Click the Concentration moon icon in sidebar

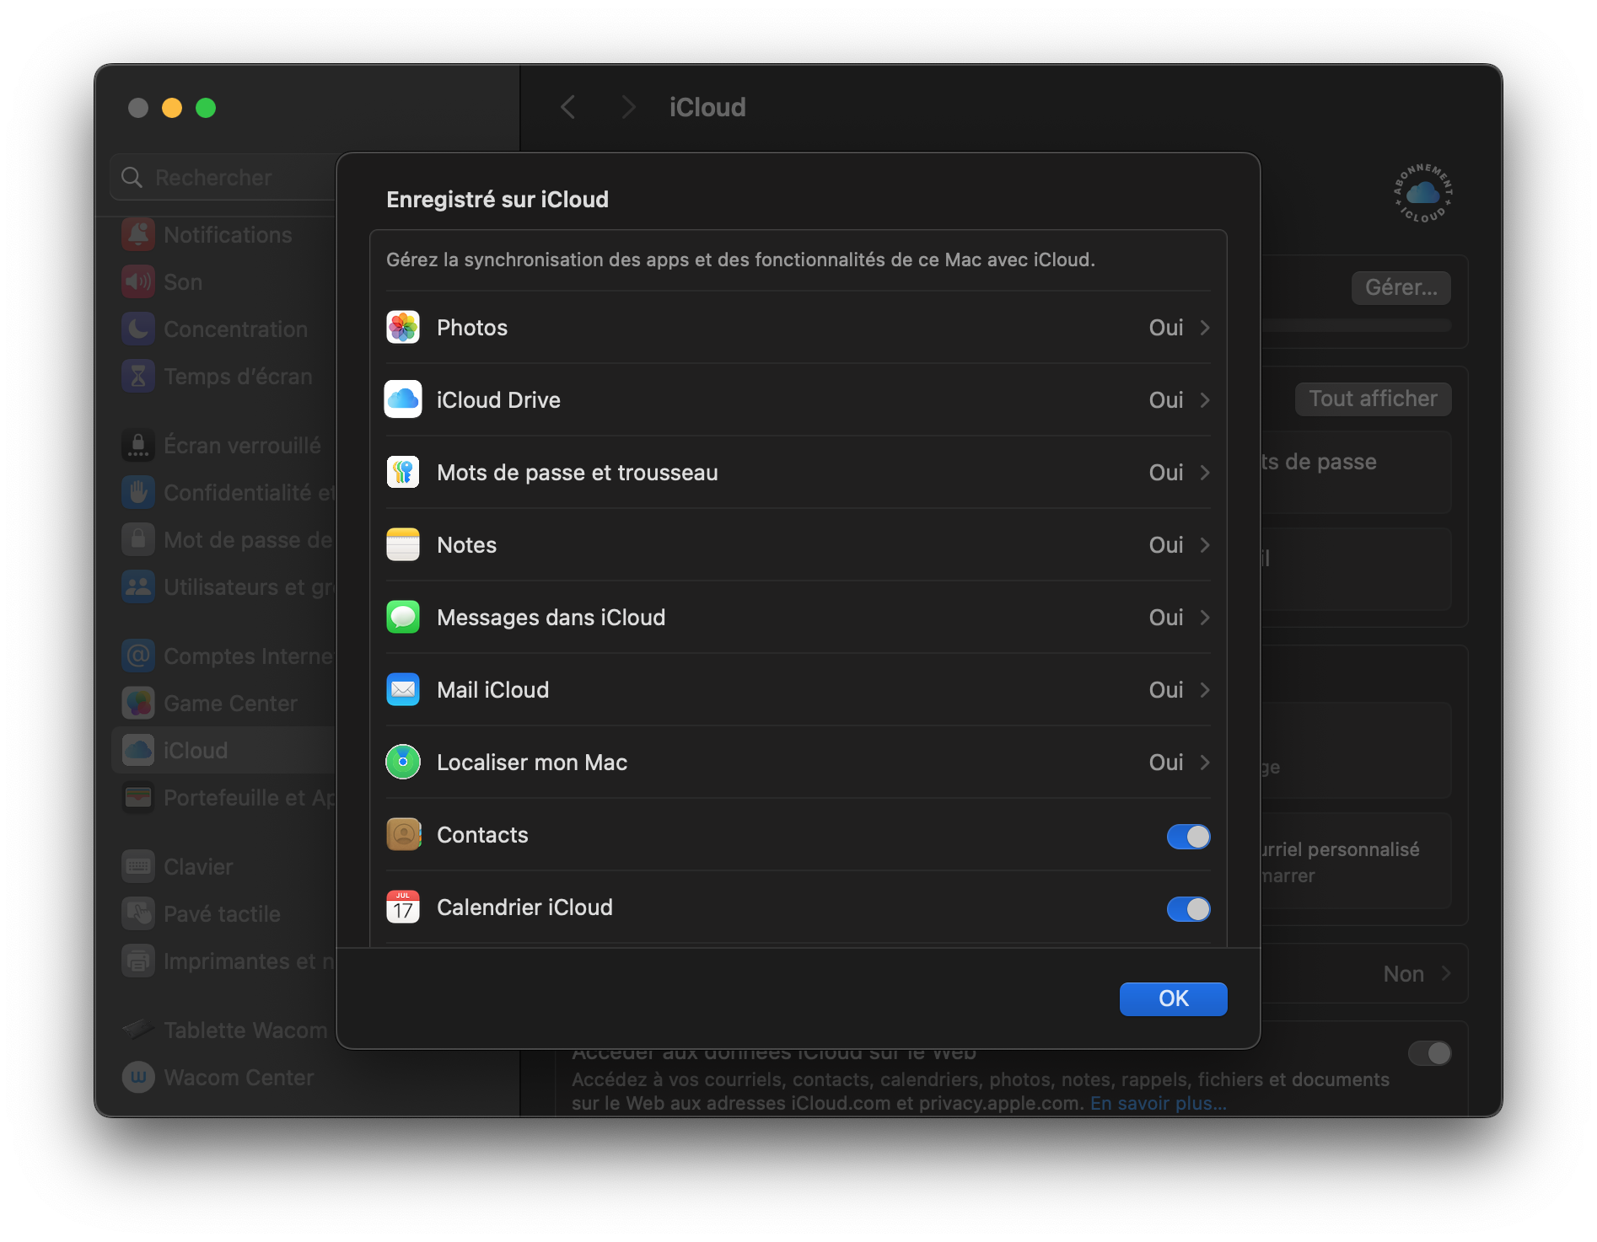pos(138,329)
